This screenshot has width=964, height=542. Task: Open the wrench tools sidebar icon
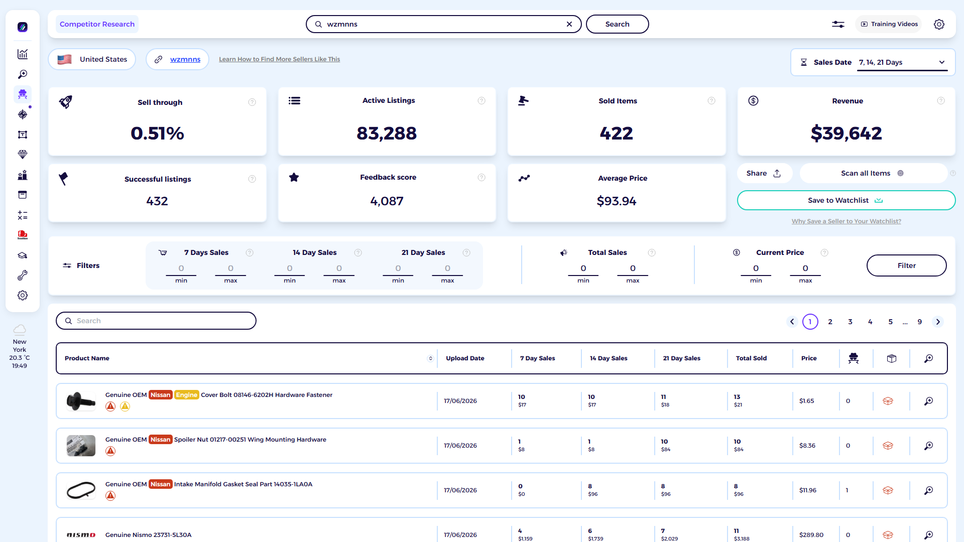coord(23,276)
